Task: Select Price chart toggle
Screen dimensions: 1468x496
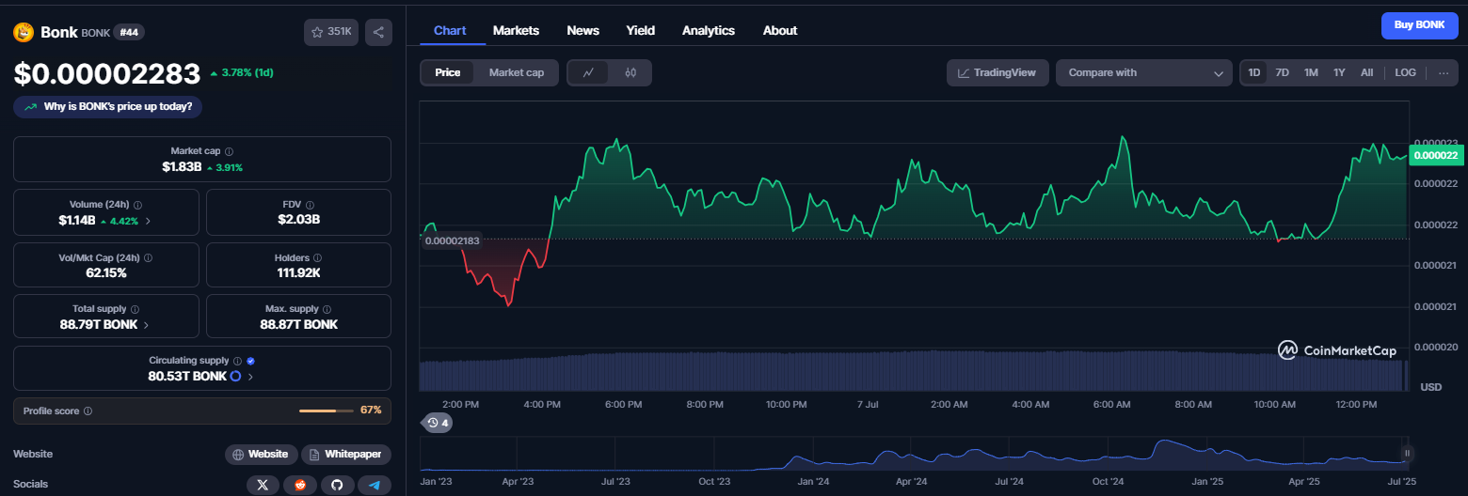Action: (x=448, y=72)
